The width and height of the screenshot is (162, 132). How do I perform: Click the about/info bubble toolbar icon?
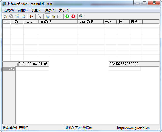[81, 16]
